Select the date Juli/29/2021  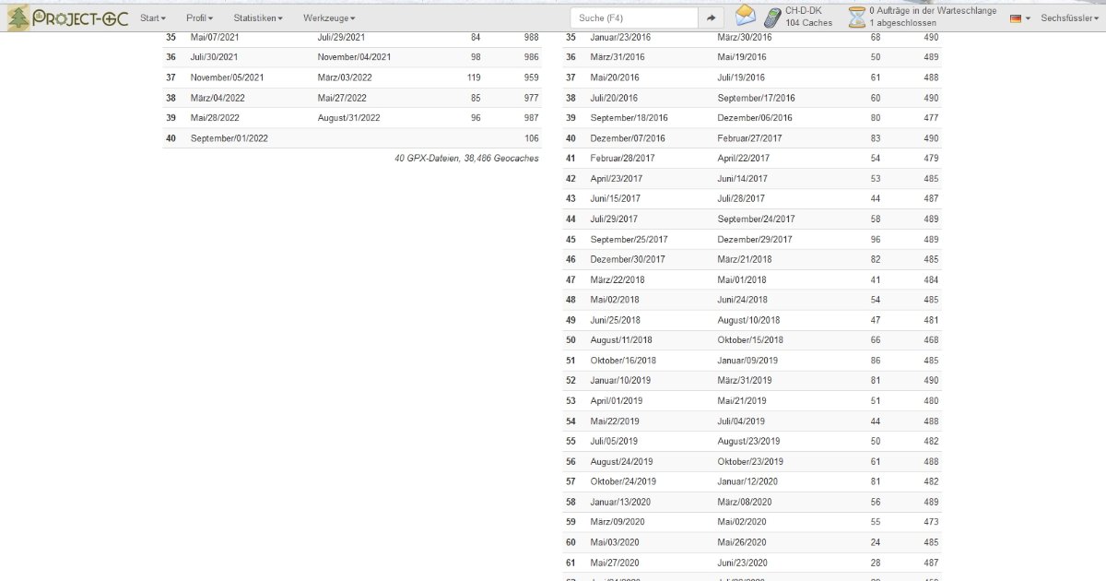coord(342,37)
